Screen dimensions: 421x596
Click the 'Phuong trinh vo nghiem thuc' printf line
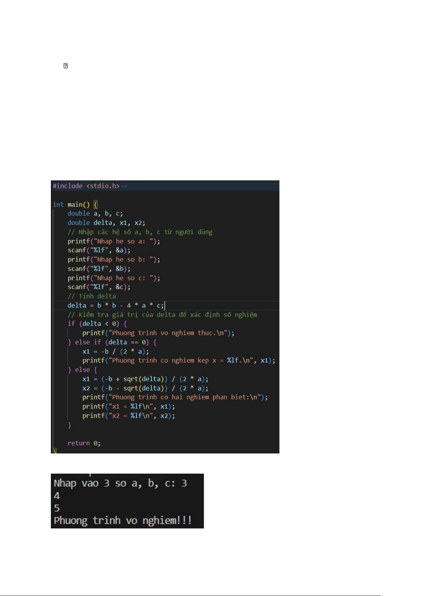pos(158,333)
